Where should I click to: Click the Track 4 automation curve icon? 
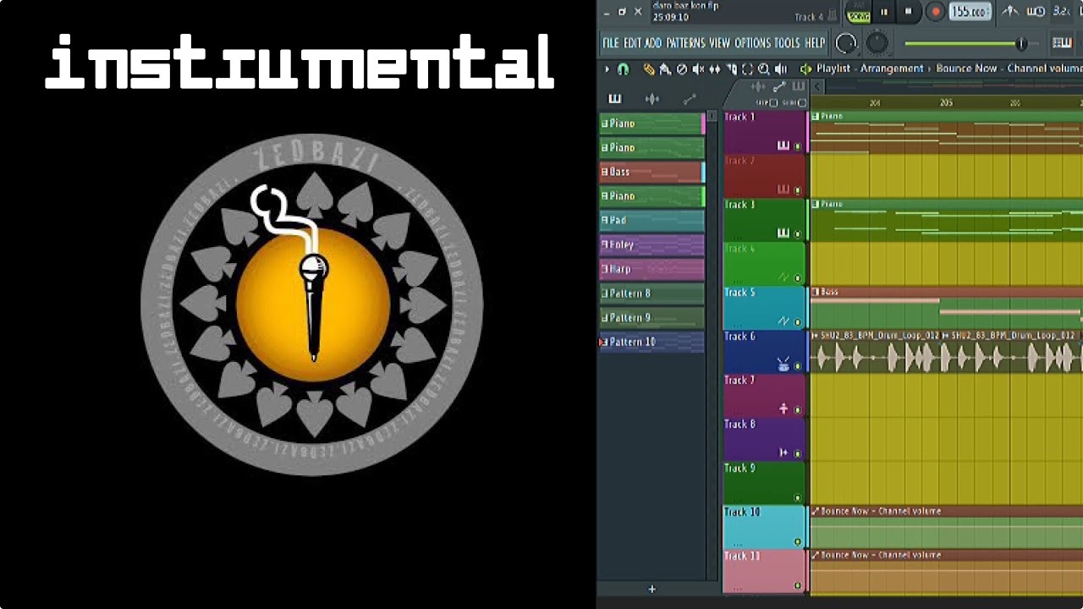coord(783,277)
